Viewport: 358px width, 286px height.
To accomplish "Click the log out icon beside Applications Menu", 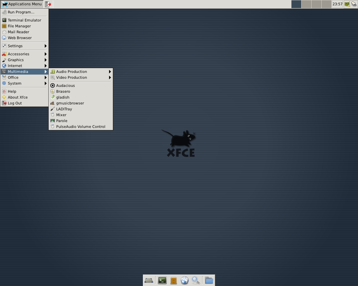I will [x=48, y=4].
